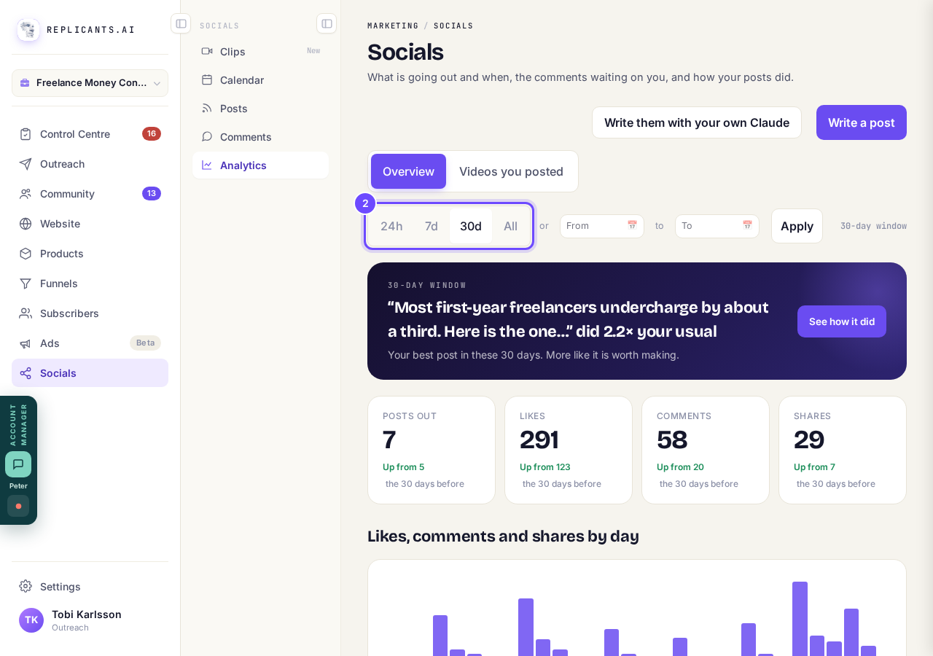The width and height of the screenshot is (933, 656).
Task: Click Control Centre badge showing 16
Action: click(152, 134)
